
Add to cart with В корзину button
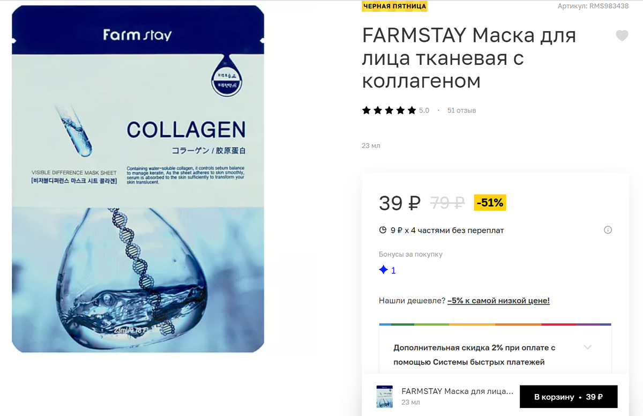click(569, 397)
